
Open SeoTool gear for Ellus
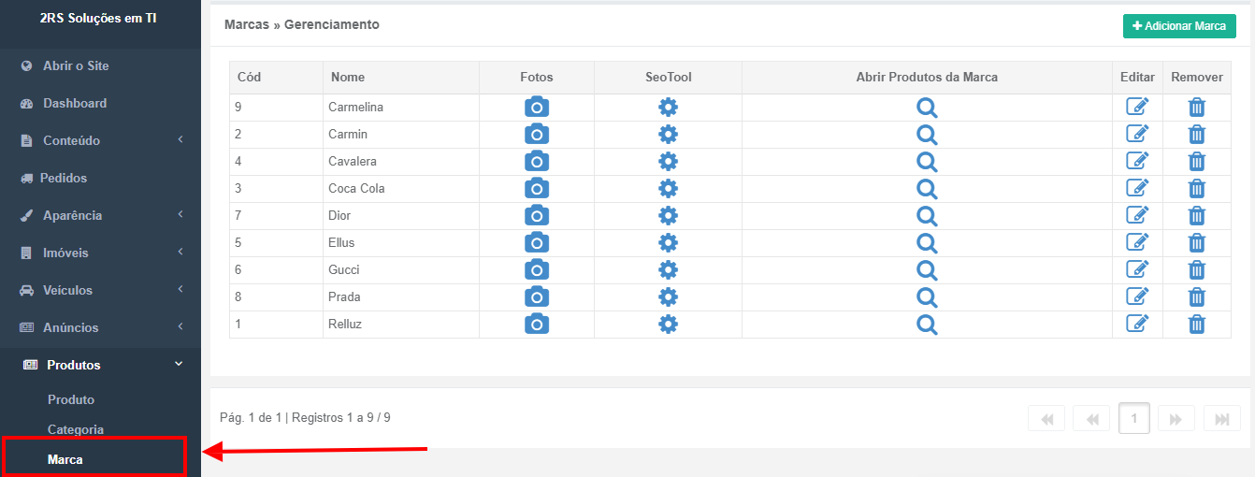(668, 242)
